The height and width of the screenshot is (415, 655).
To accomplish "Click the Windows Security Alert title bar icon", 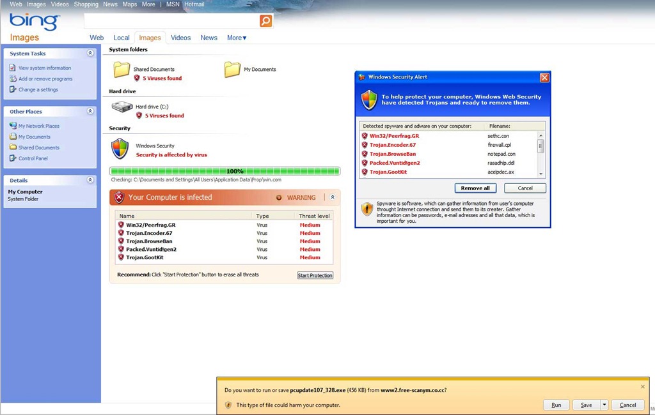I will tap(362, 77).
